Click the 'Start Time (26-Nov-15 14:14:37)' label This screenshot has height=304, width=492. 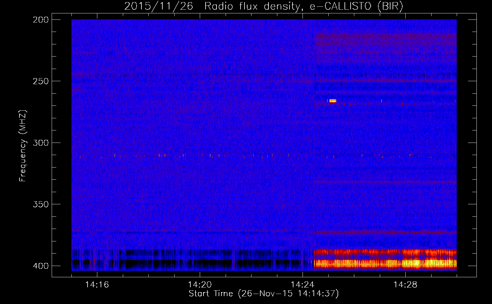[x=264, y=294]
